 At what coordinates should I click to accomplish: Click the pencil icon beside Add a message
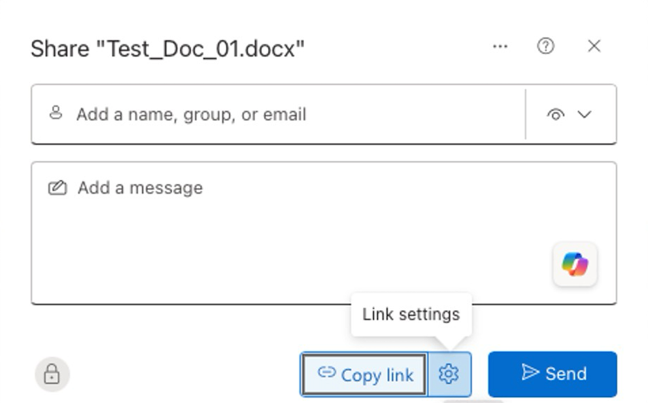(x=59, y=188)
